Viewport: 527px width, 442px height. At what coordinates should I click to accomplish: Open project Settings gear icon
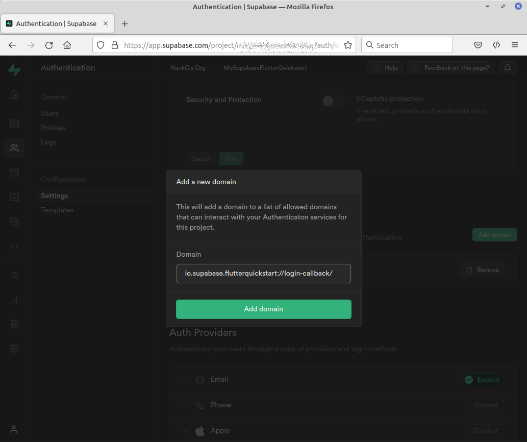(x=14, y=349)
